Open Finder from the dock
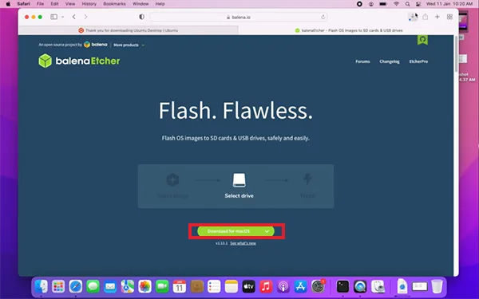The image size is (479, 299). (42, 286)
